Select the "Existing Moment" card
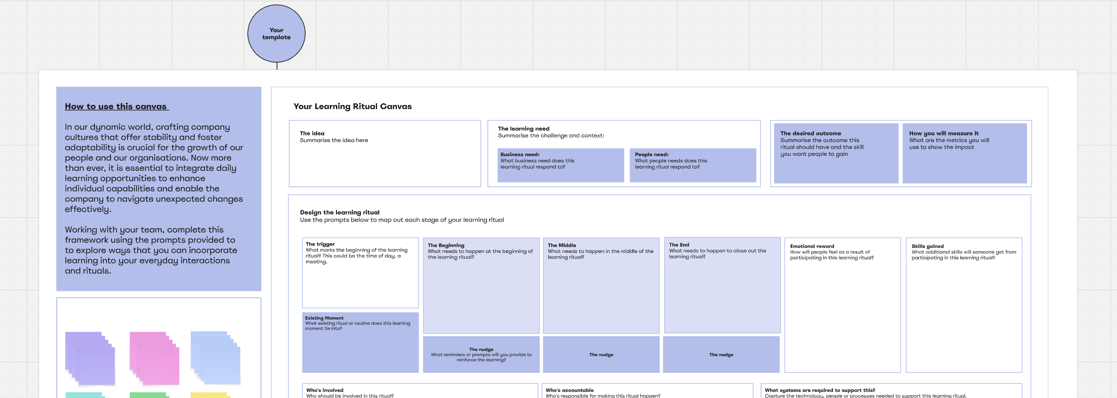Image resolution: width=1117 pixels, height=398 pixels. point(360,342)
